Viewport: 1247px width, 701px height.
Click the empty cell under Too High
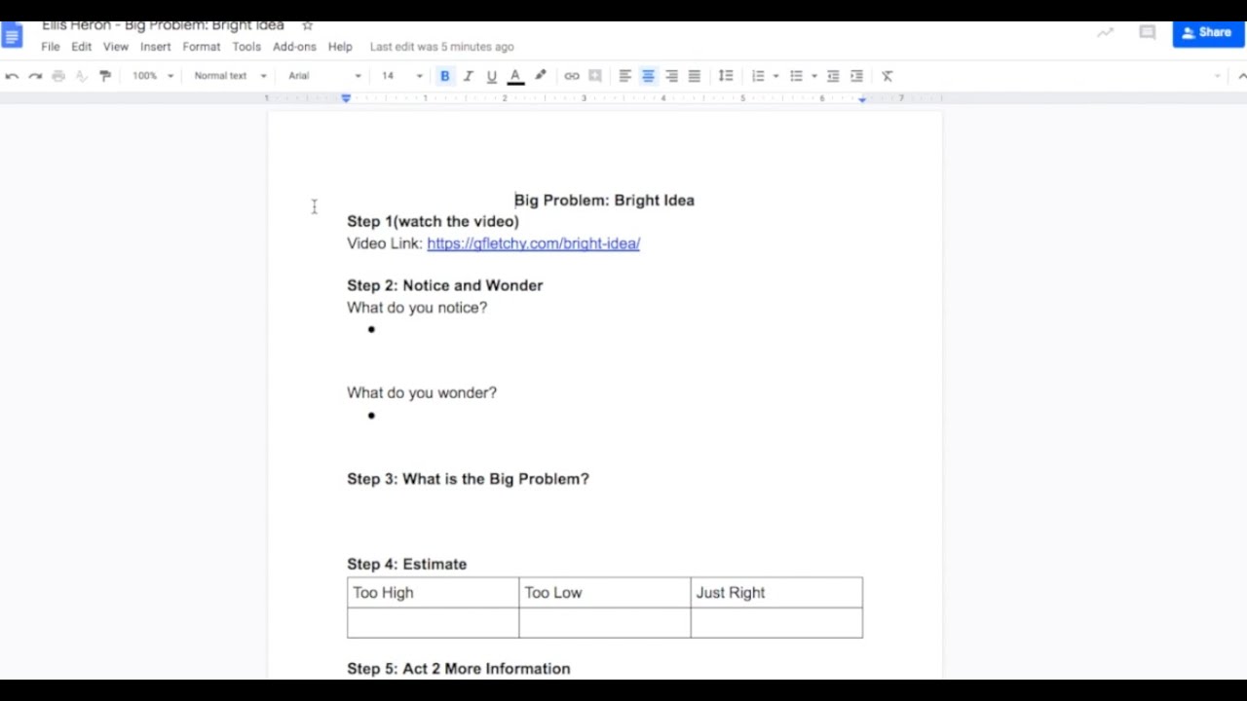tap(433, 623)
